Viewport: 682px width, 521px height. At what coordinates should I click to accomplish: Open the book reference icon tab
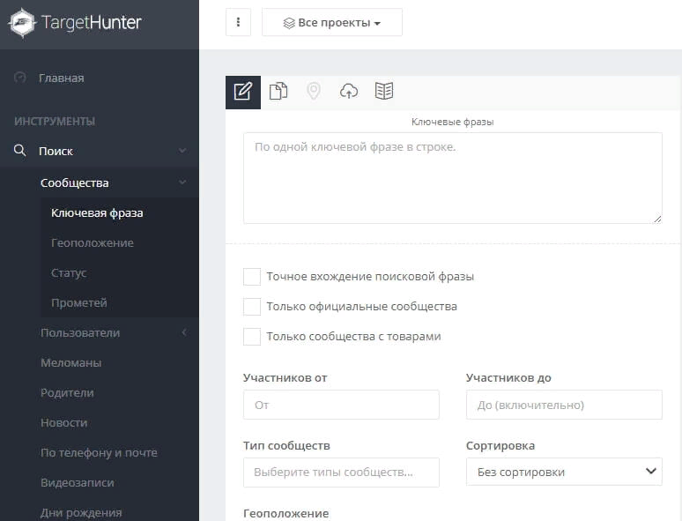tap(384, 92)
